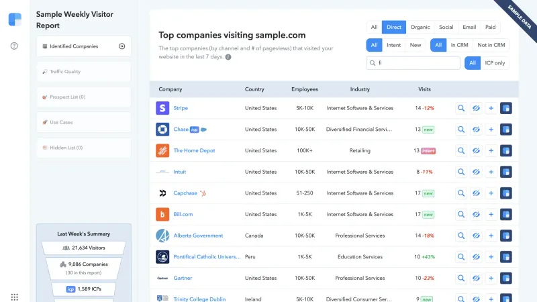Viewport: 537px width, 302px height.
Task: Switch to the Organic channel tab
Action: point(420,27)
